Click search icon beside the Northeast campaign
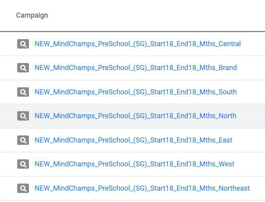The width and height of the screenshot is (265, 202). coord(23,188)
